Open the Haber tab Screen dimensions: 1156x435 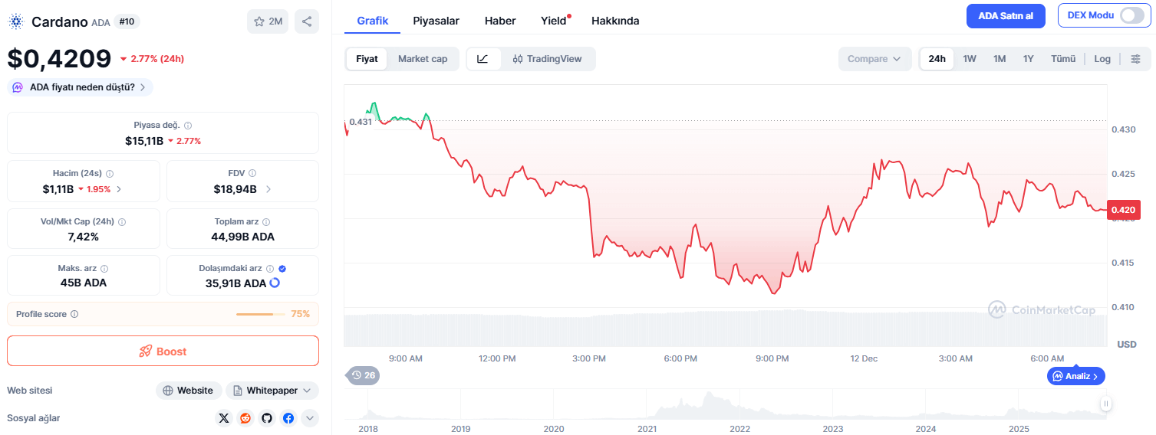(x=500, y=21)
